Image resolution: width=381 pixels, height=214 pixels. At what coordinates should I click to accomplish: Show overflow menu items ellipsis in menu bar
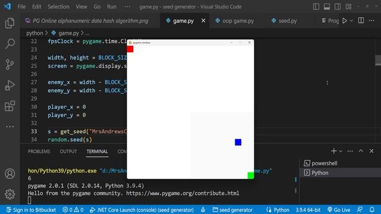click(x=127, y=7)
